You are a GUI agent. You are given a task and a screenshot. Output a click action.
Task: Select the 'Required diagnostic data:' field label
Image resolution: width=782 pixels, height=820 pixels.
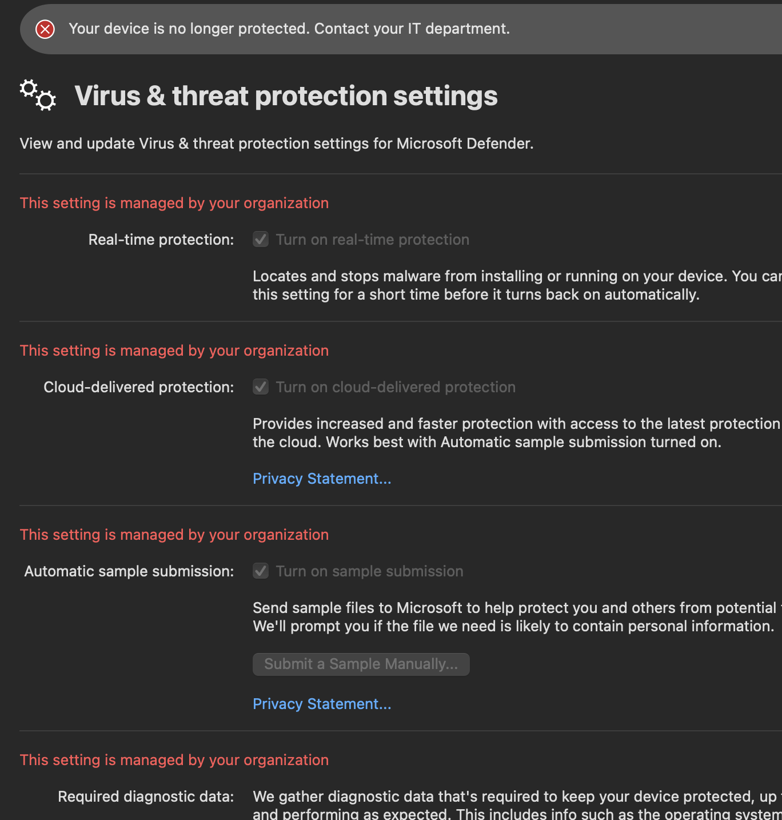pyautogui.click(x=146, y=797)
